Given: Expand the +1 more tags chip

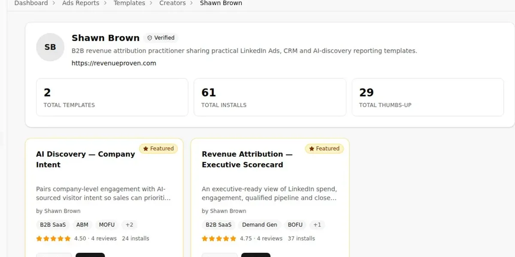Looking at the screenshot, I should (317, 225).
